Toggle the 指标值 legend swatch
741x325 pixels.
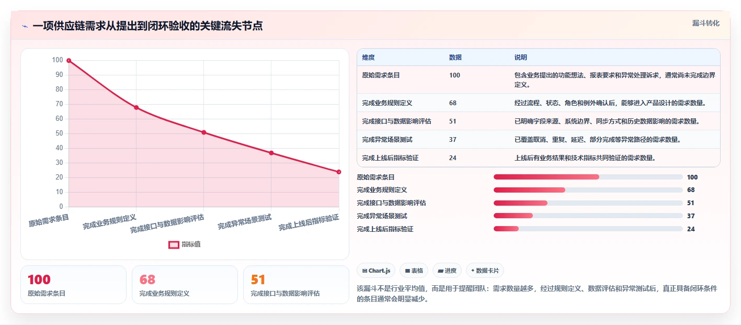174,244
